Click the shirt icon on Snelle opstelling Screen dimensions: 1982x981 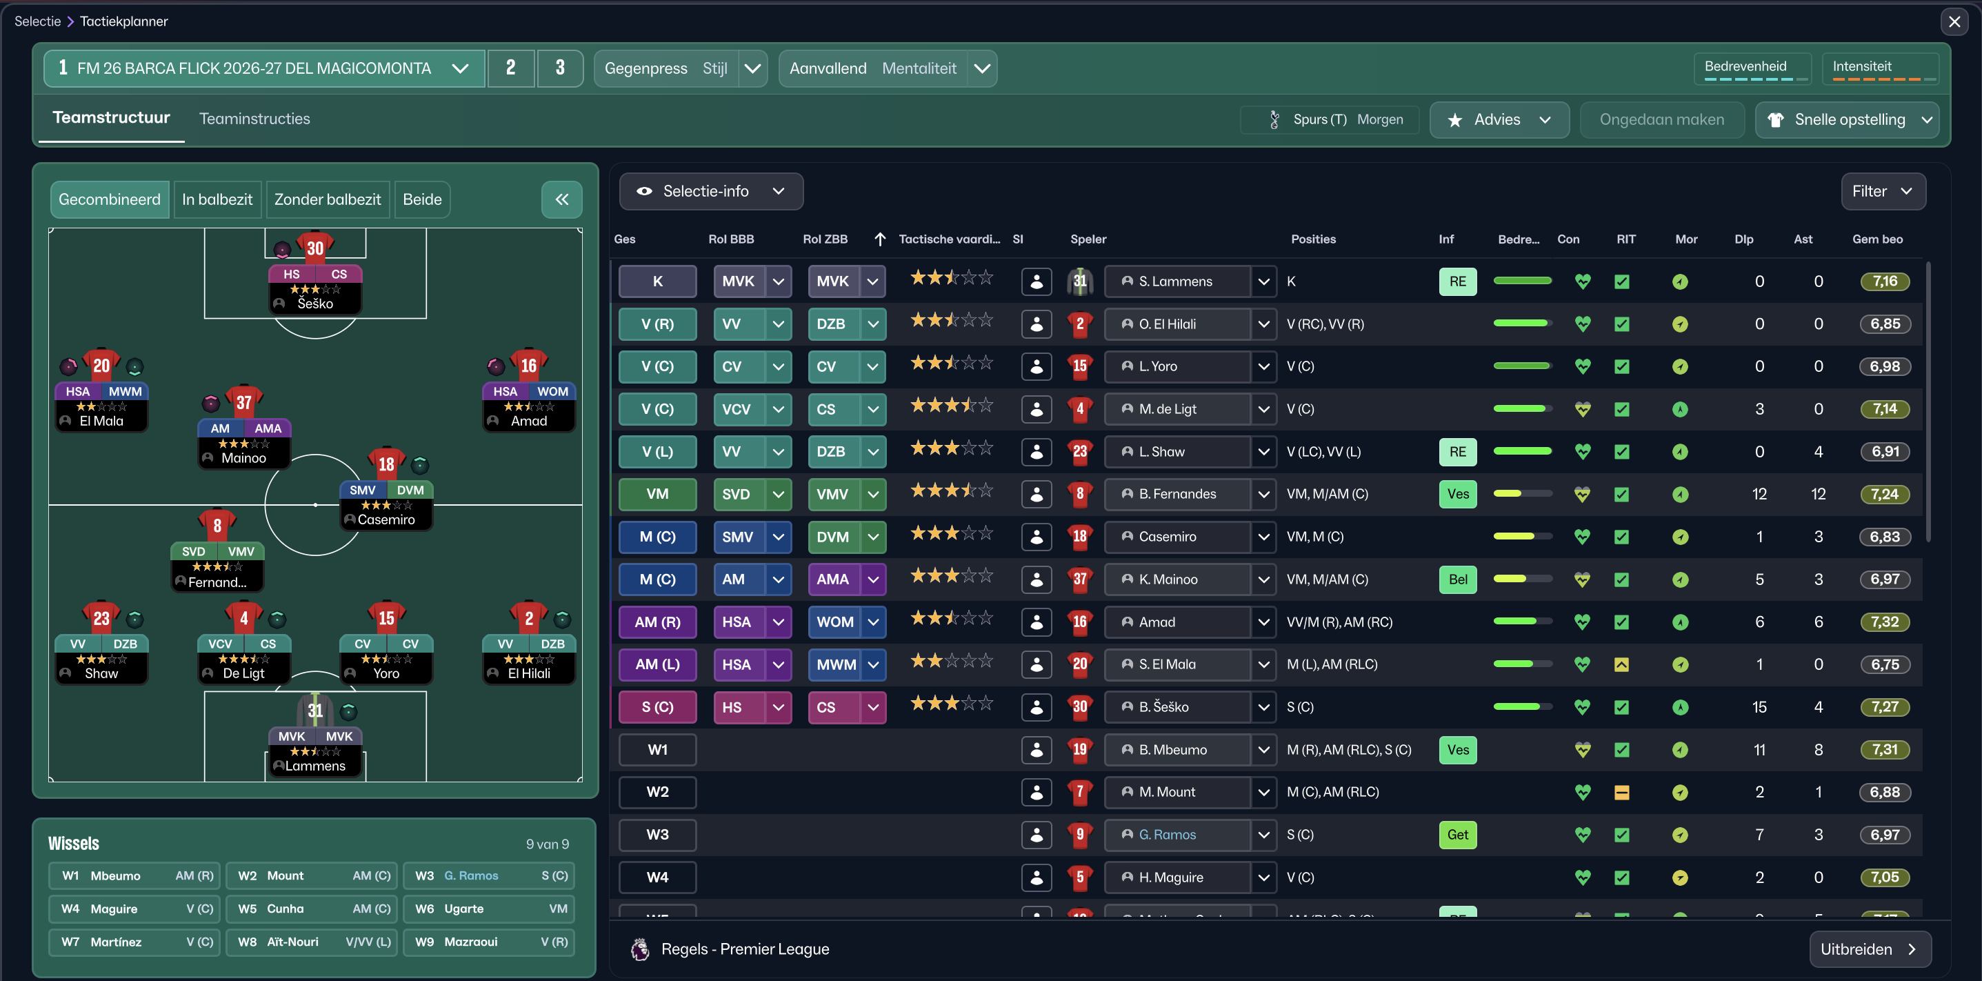click(x=1776, y=120)
